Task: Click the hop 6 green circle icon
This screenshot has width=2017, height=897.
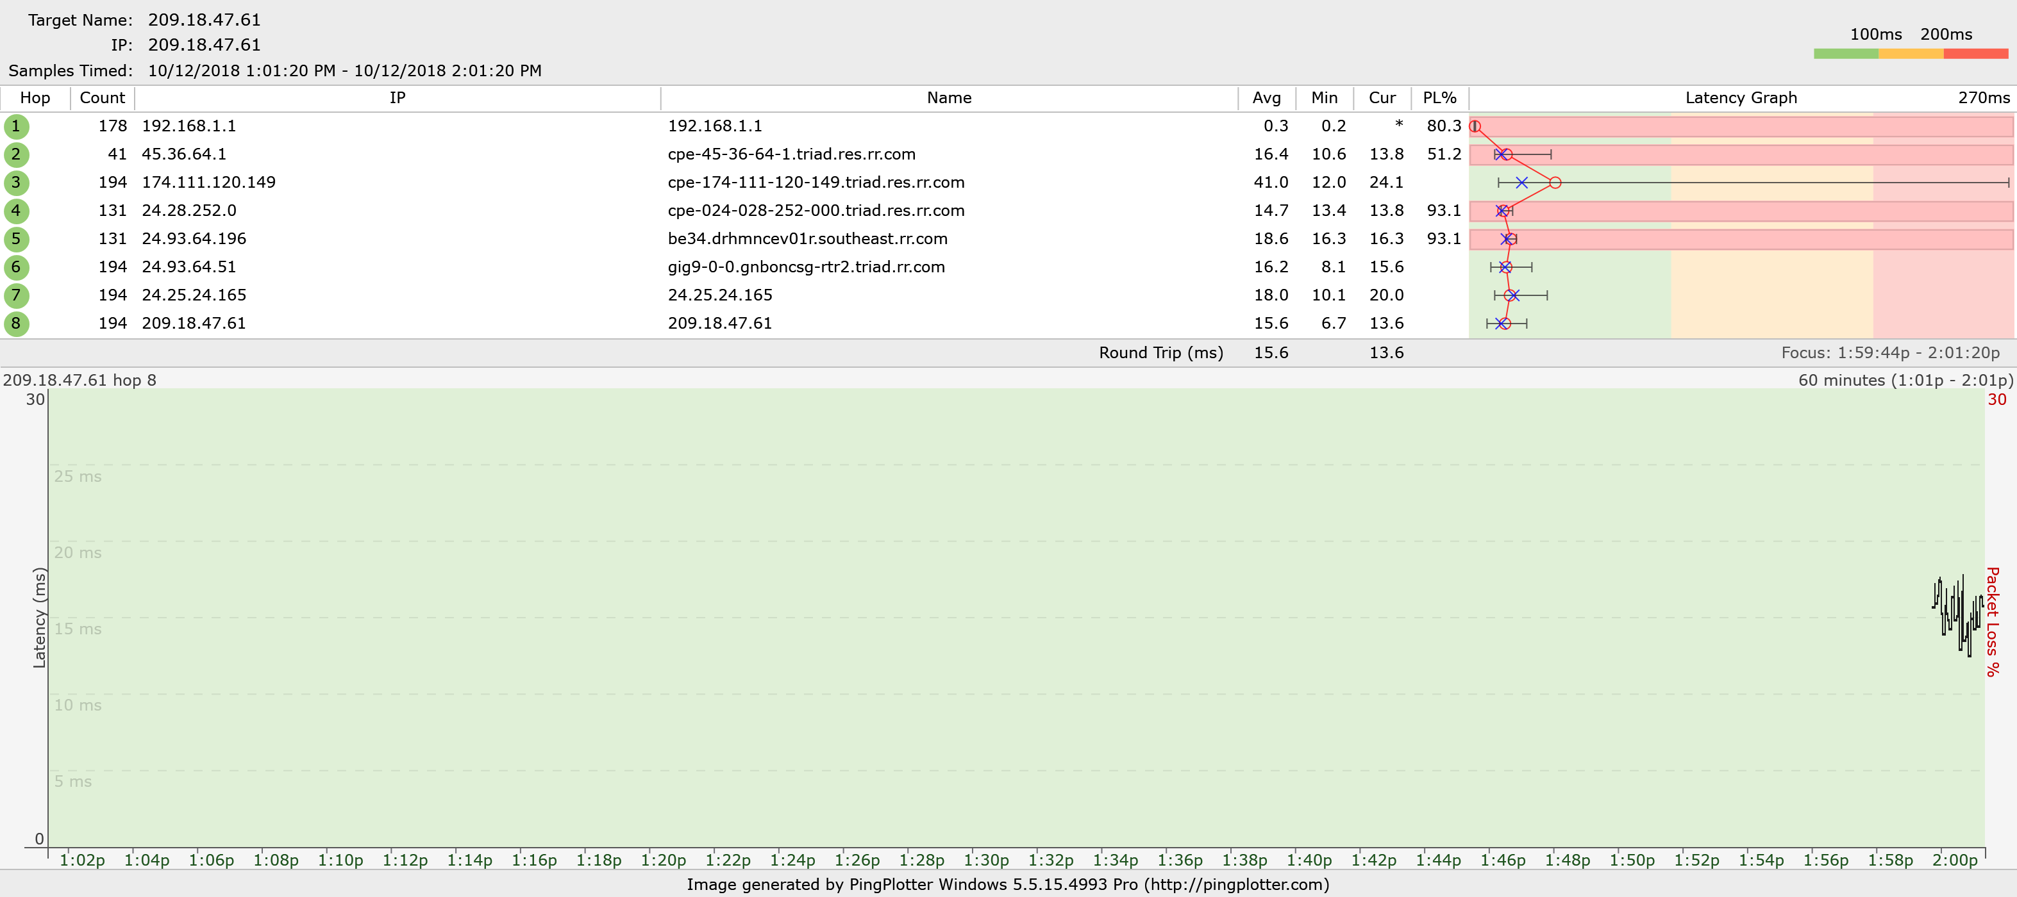Action: [17, 268]
